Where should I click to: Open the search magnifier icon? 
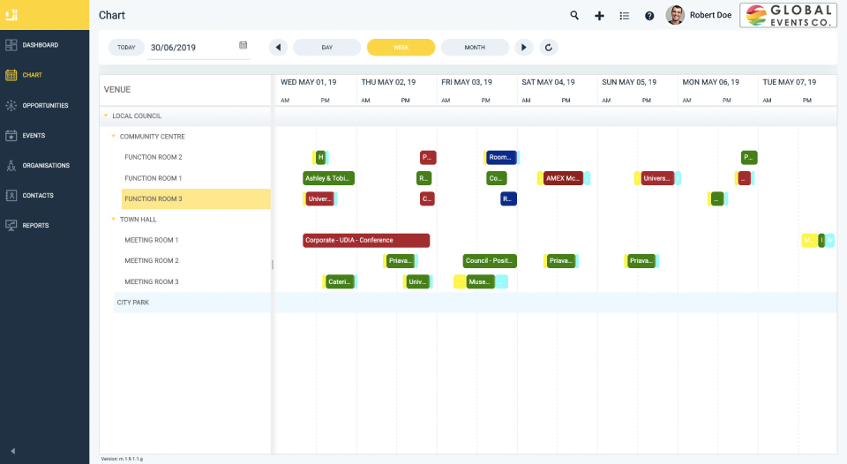coord(574,15)
